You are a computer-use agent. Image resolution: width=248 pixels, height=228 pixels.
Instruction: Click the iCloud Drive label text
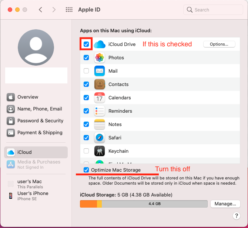[122, 44]
